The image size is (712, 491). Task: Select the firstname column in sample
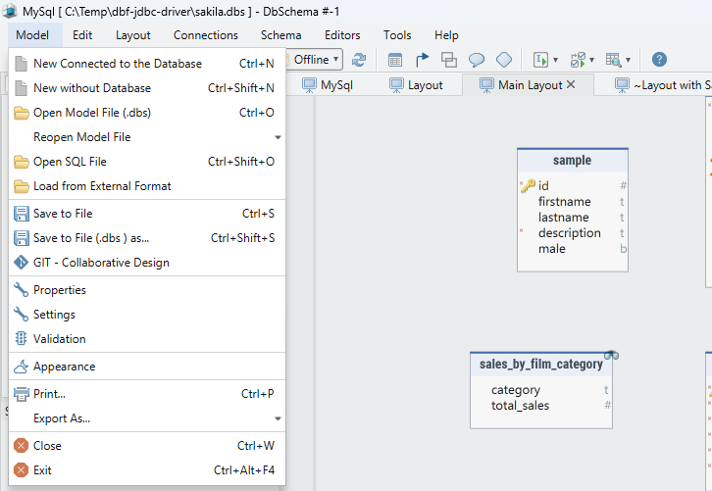(573, 201)
